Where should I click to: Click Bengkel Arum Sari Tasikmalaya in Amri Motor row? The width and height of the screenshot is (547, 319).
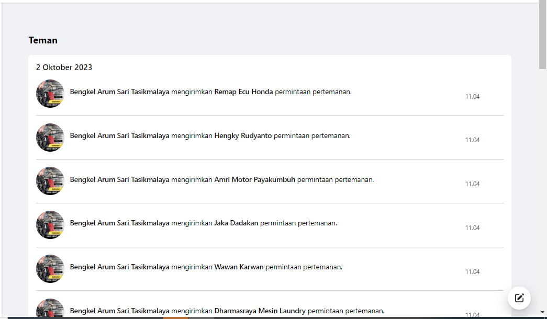[x=120, y=179]
